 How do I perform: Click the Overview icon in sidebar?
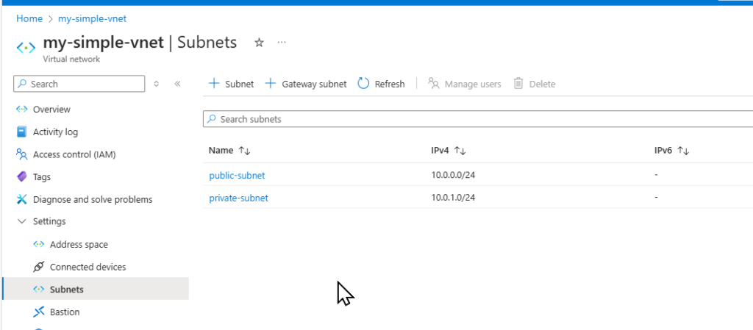[x=22, y=110]
